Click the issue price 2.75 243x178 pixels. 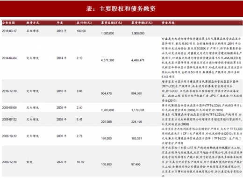pyautogui.click(x=79, y=136)
